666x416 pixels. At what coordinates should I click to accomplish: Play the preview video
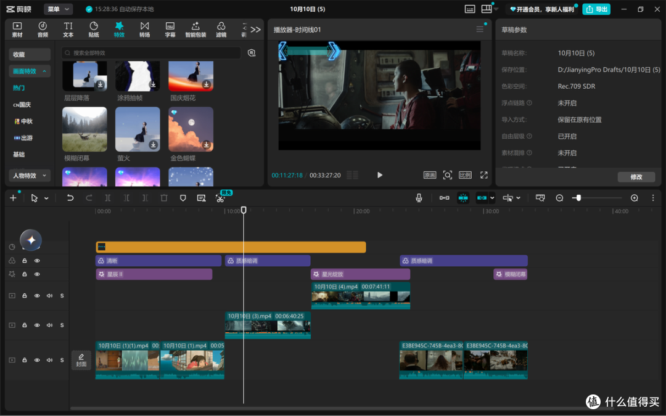[x=380, y=175]
